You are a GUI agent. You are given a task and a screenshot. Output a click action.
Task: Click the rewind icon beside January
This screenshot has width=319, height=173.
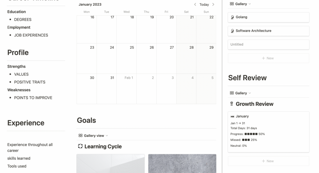[x=232, y=116]
